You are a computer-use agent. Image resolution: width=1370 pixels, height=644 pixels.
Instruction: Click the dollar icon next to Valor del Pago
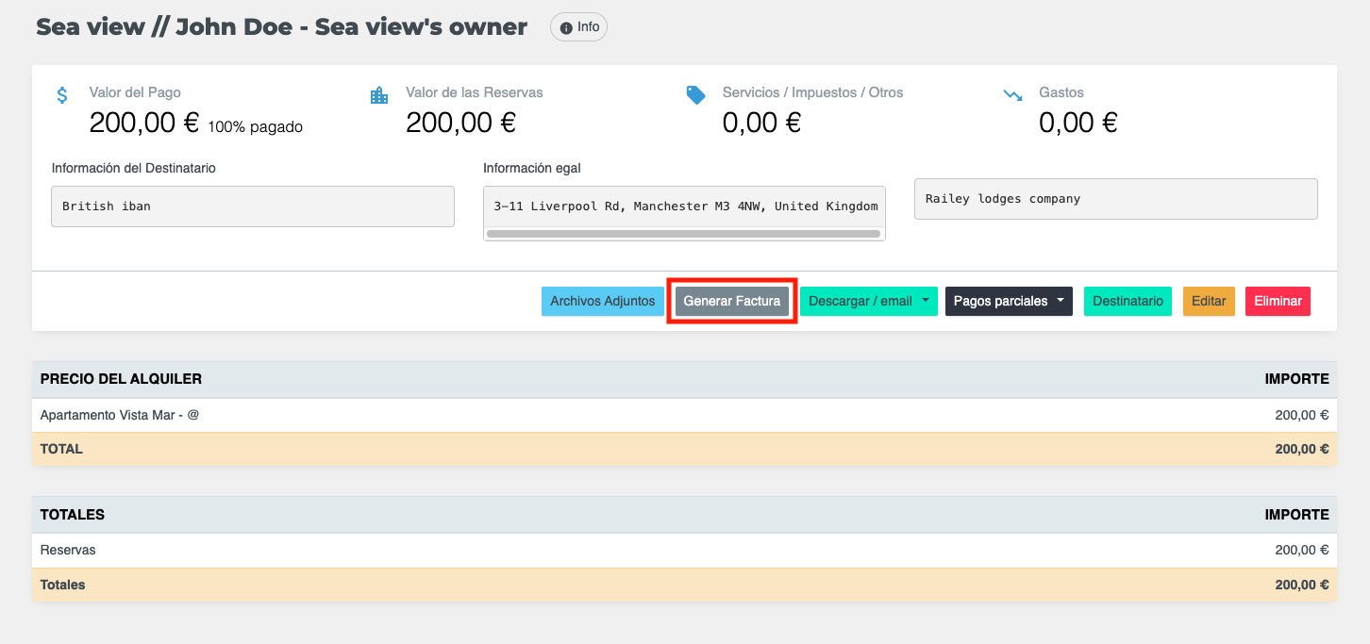[x=61, y=94]
